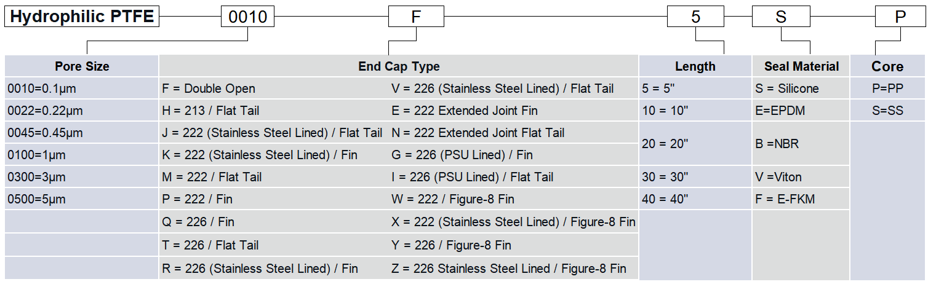Click the Hydrophilic PTFE title box
936x287 pixels.
coord(82,17)
